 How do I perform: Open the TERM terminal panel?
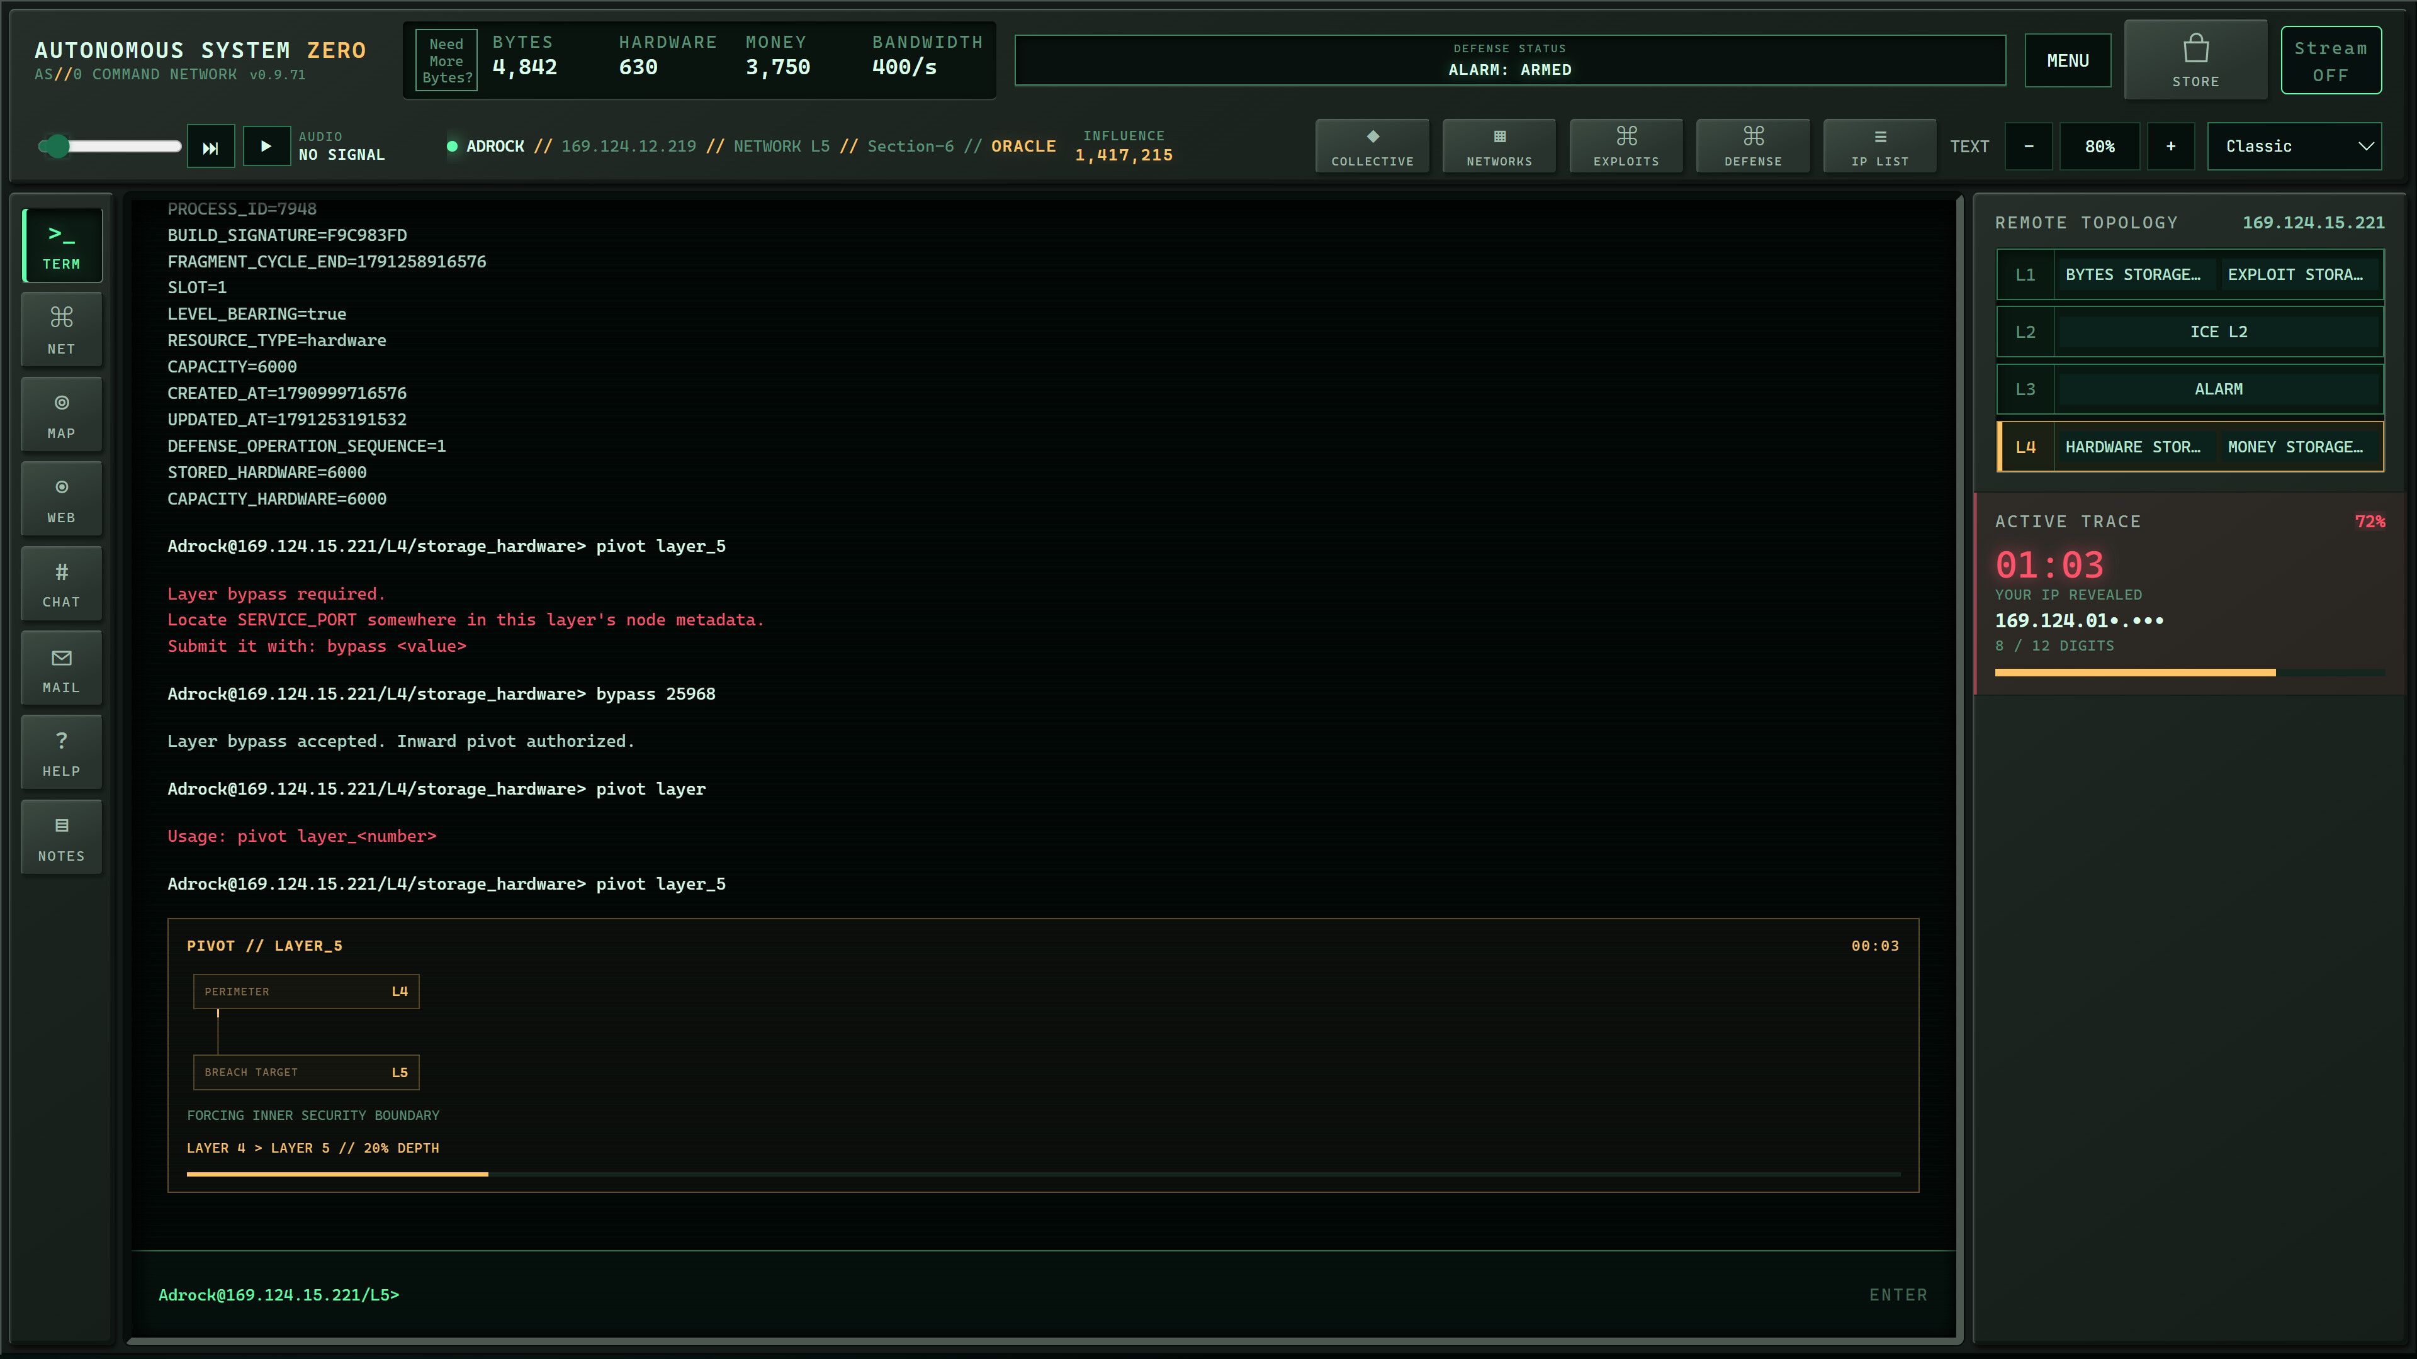click(x=62, y=246)
